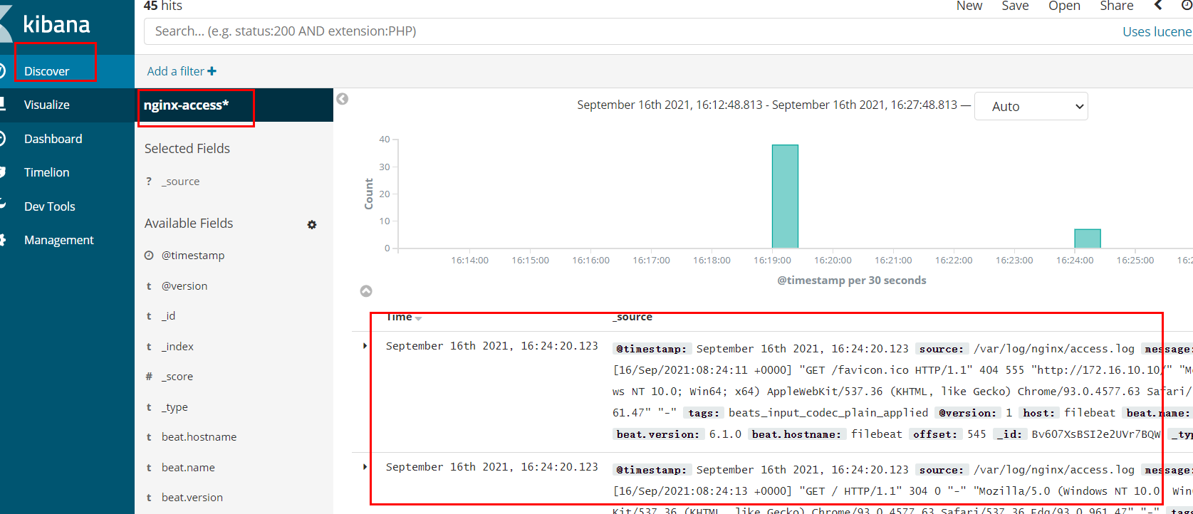
Task: Select the _index field
Action: (x=177, y=347)
